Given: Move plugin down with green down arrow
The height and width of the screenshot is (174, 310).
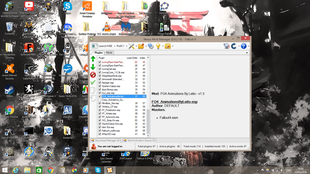Looking at the screenshot, I should click(x=93, y=67).
